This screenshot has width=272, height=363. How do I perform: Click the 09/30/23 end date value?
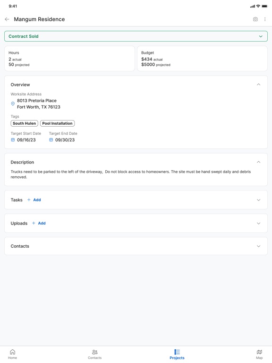(65, 140)
